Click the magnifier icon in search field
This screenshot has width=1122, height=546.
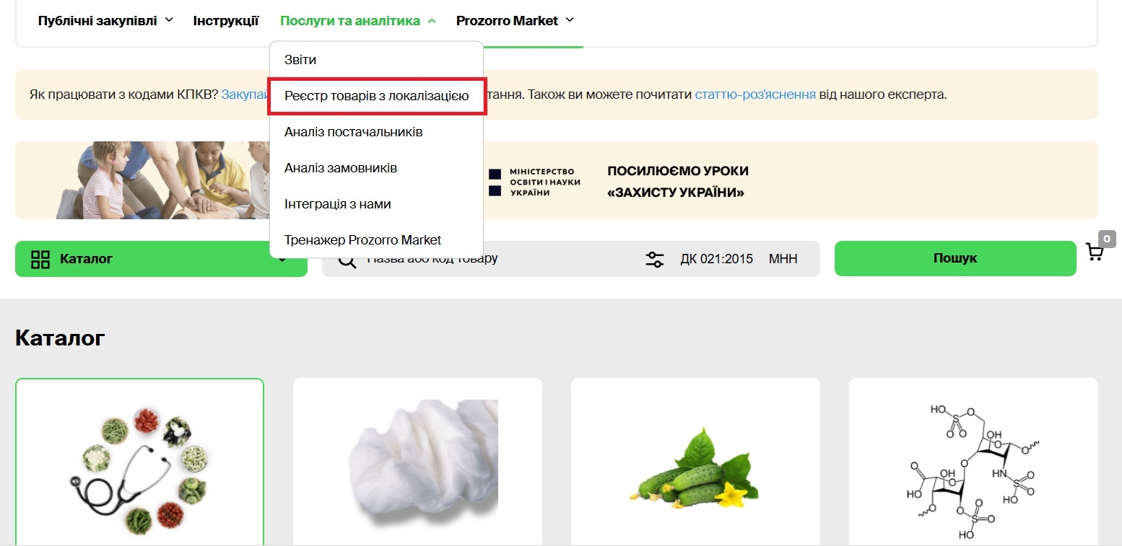(347, 261)
